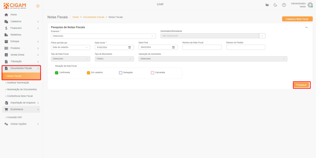Check the Denegada checkbox
The image size is (316, 158).
coord(121,73)
